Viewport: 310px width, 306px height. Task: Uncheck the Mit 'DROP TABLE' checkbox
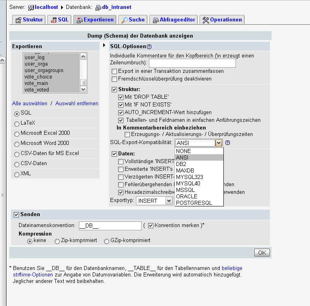(x=121, y=97)
